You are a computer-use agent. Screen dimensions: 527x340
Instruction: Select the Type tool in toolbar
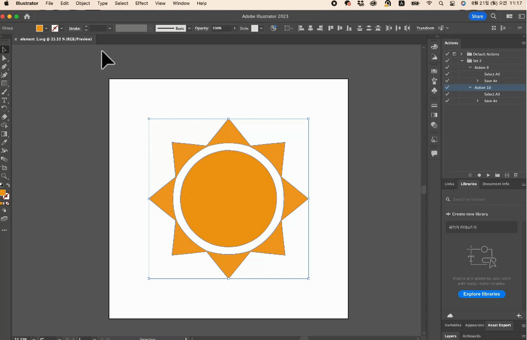click(x=4, y=100)
